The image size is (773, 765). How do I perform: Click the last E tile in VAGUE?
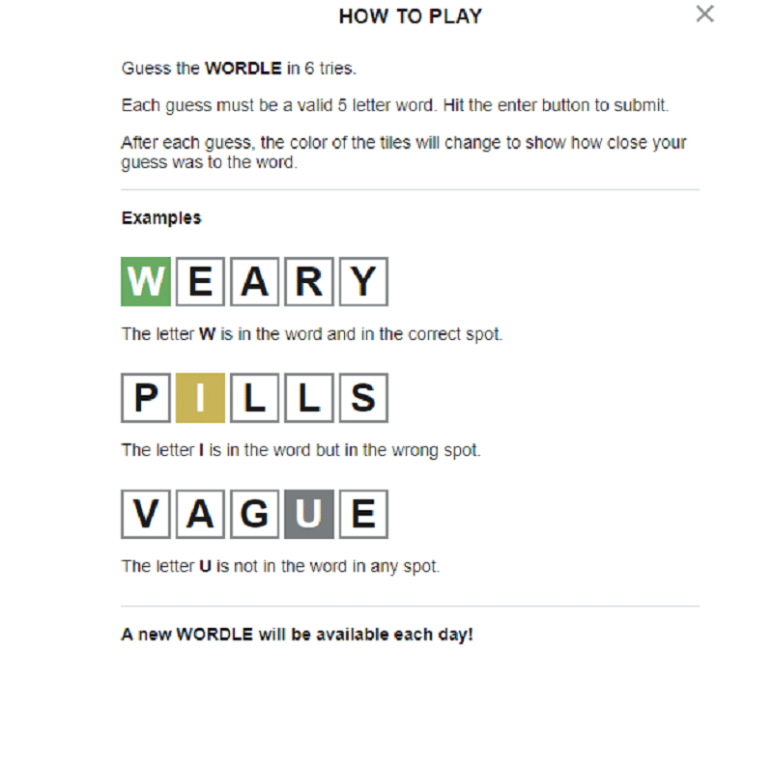click(x=363, y=514)
